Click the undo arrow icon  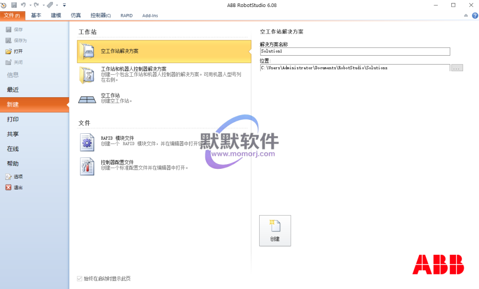tap(23, 5)
